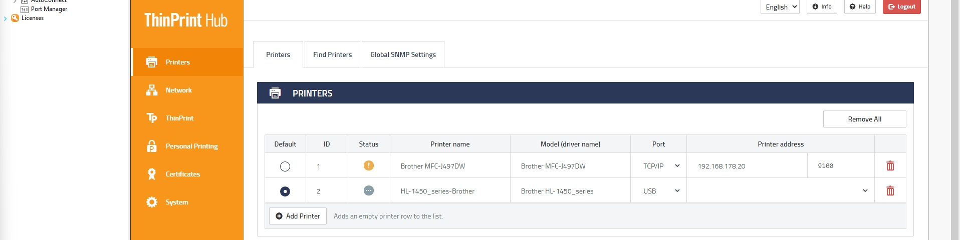Open the Certificates section
The image size is (960, 240).
click(x=182, y=174)
